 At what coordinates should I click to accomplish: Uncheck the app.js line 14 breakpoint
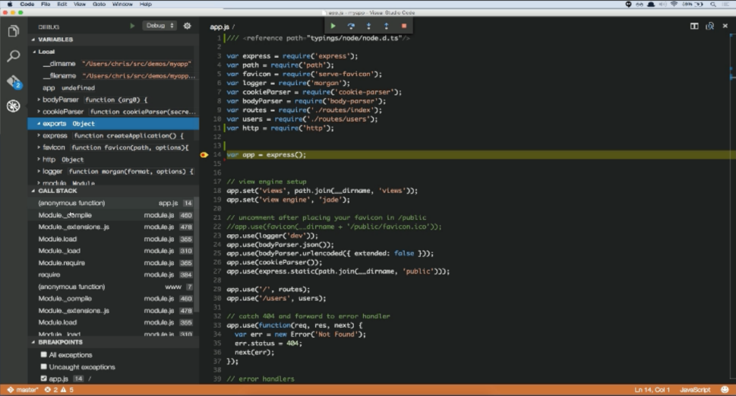(43, 379)
